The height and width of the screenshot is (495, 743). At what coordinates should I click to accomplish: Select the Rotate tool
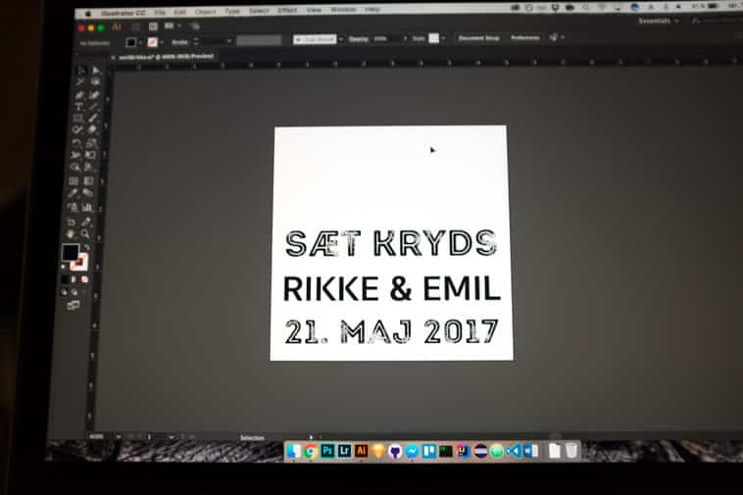pyautogui.click(x=76, y=143)
